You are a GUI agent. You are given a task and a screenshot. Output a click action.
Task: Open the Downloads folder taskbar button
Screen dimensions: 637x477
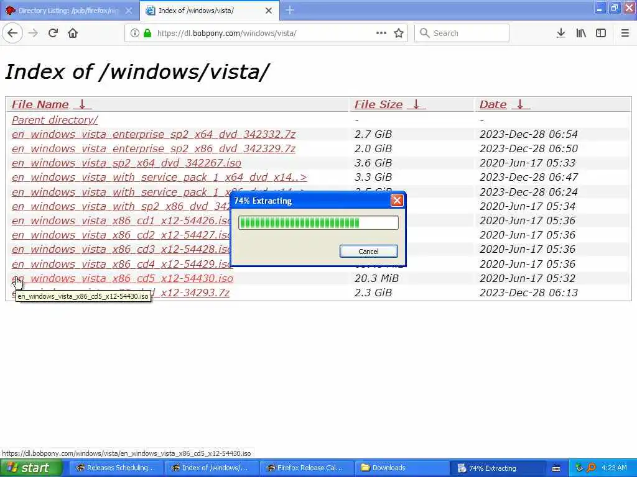tap(401, 468)
